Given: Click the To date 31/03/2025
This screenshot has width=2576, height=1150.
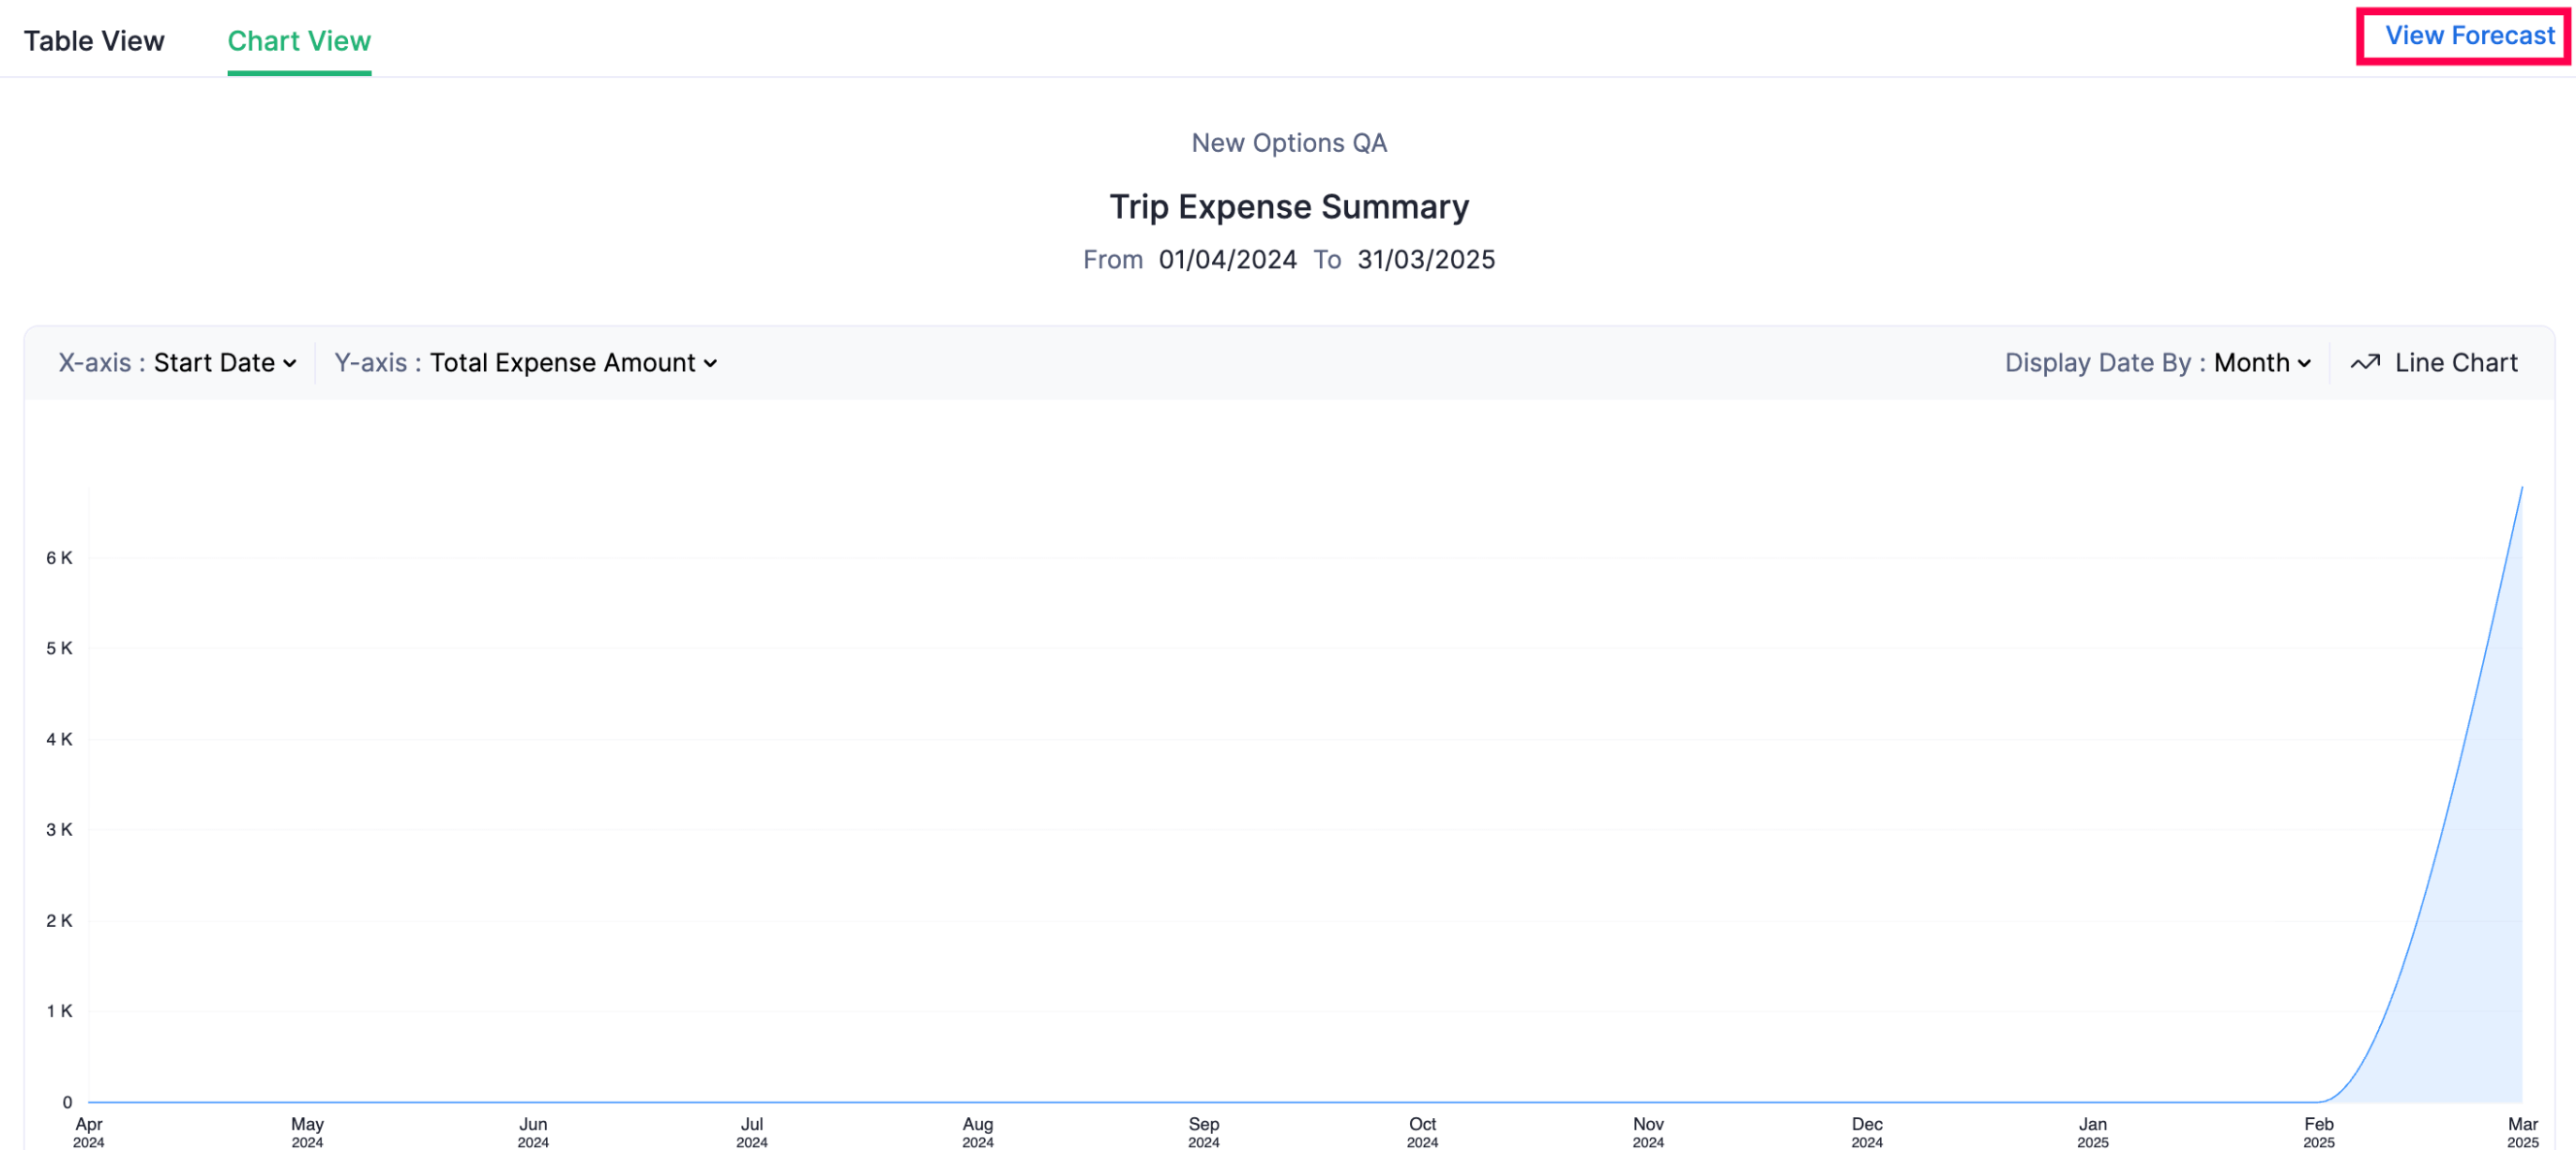Looking at the screenshot, I should [1425, 260].
